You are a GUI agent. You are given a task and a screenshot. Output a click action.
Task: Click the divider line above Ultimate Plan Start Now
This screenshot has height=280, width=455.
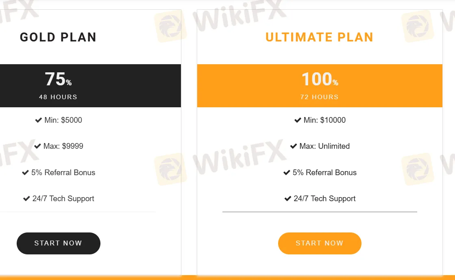(320, 212)
